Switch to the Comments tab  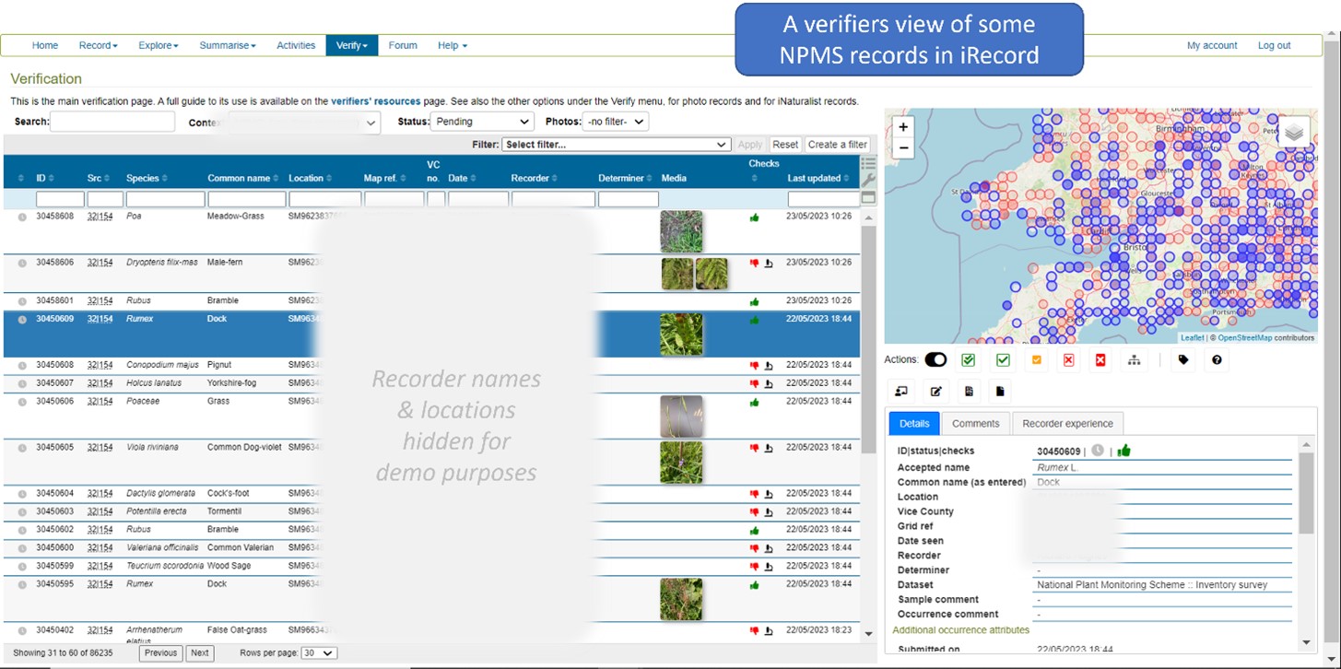coord(975,423)
